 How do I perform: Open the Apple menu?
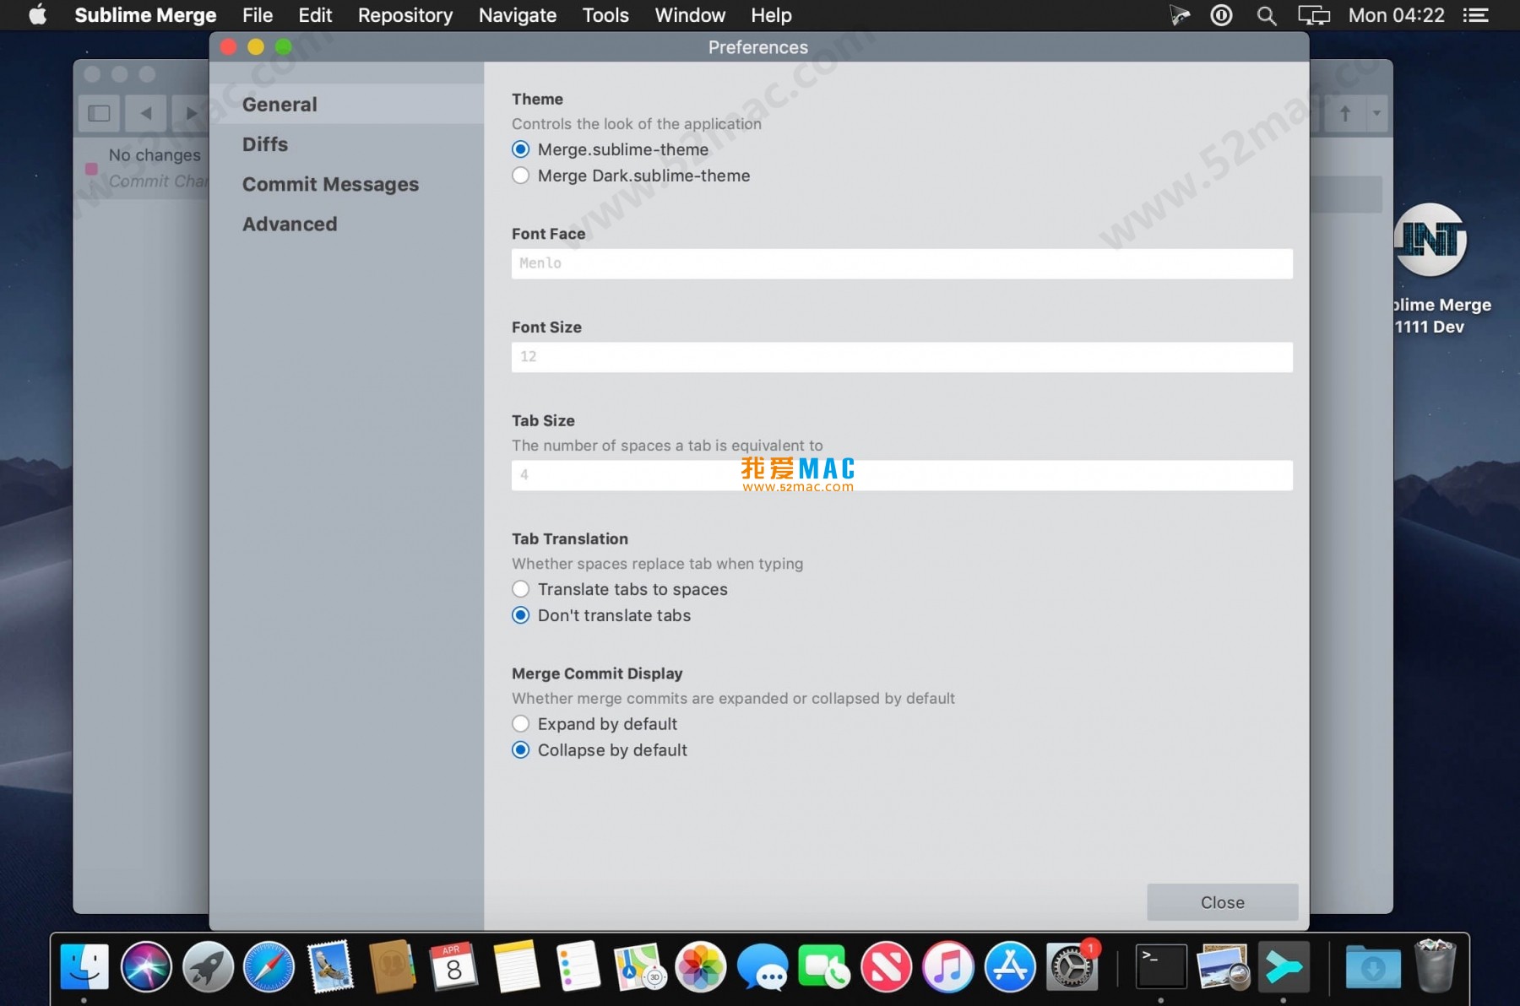pos(38,15)
